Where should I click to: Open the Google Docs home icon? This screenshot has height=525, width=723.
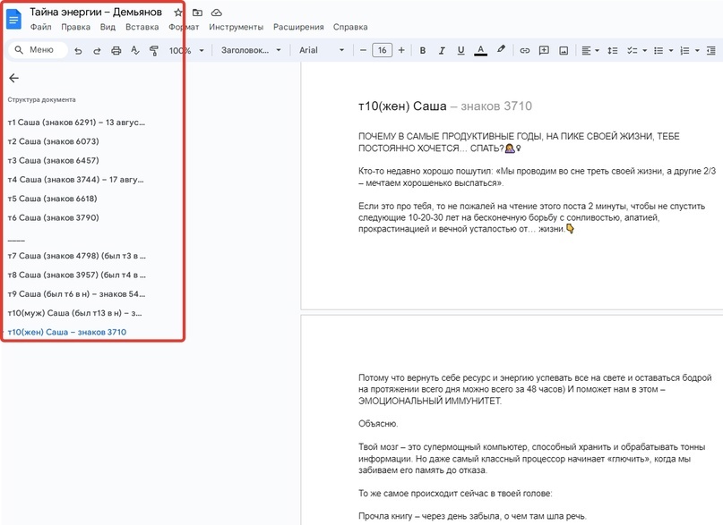(x=13, y=20)
